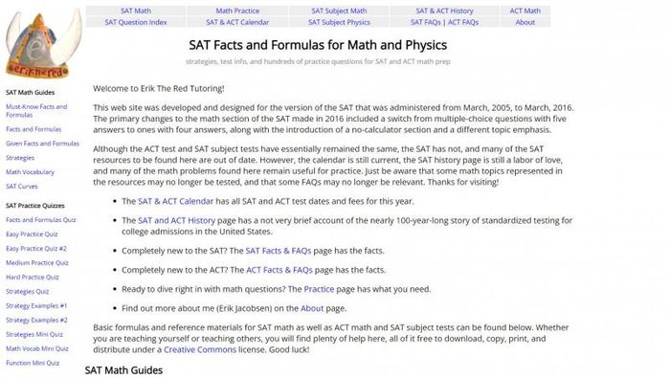Select ACT Math in the top navigation
Viewport: 670px width, 378px height.
click(525, 11)
